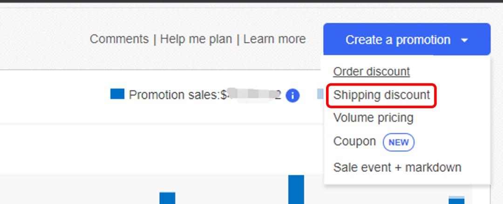Click the dark blue Promotion sales legend square

click(117, 94)
